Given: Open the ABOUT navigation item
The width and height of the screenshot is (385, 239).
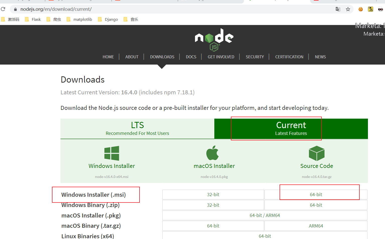Looking at the screenshot, I should coord(132,57).
